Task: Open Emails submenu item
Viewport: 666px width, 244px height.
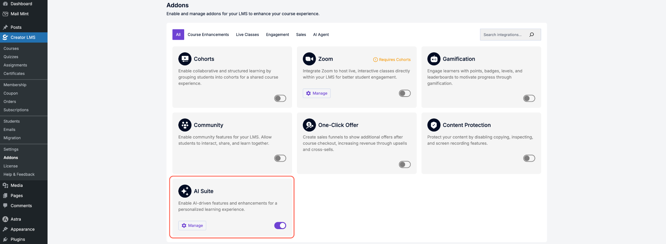Action: [x=9, y=130]
